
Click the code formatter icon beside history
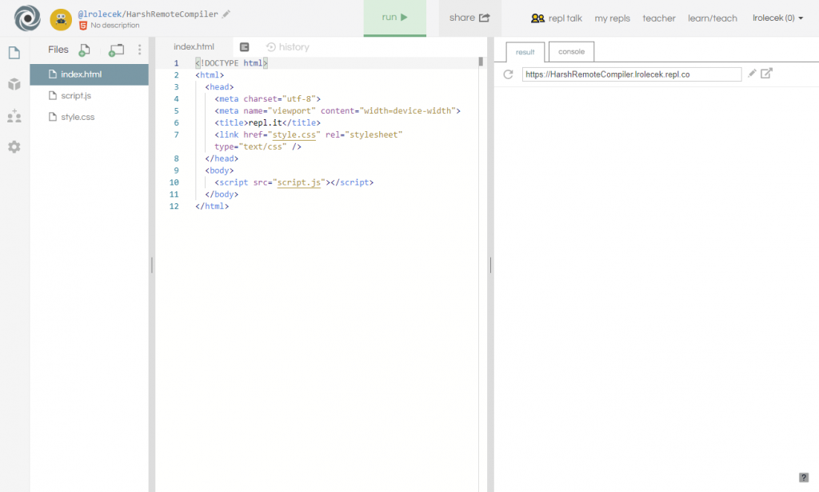point(245,47)
